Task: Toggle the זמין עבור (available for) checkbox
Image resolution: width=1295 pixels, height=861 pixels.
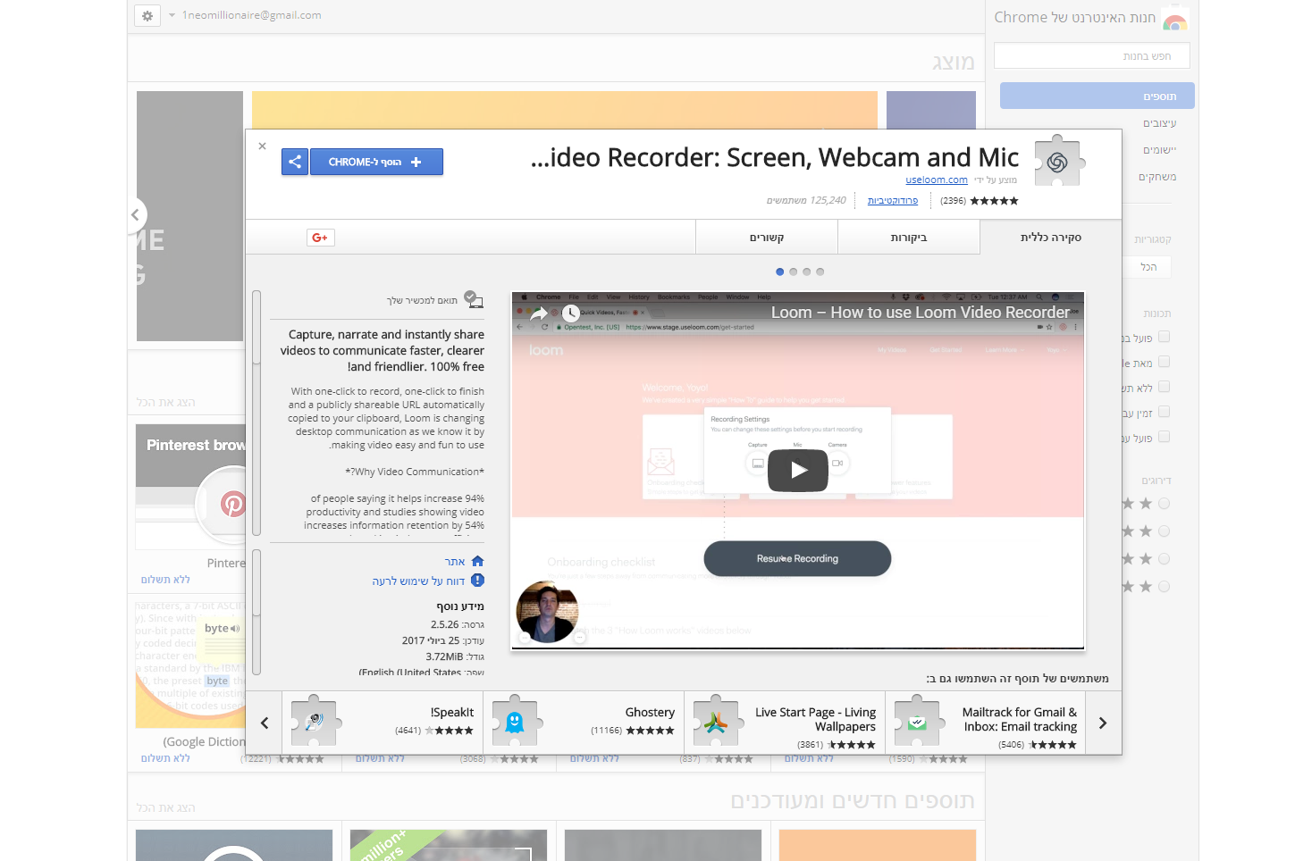Action: [1164, 413]
